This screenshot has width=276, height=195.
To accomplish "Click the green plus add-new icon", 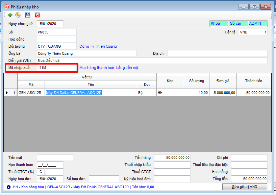I will coord(10,15).
